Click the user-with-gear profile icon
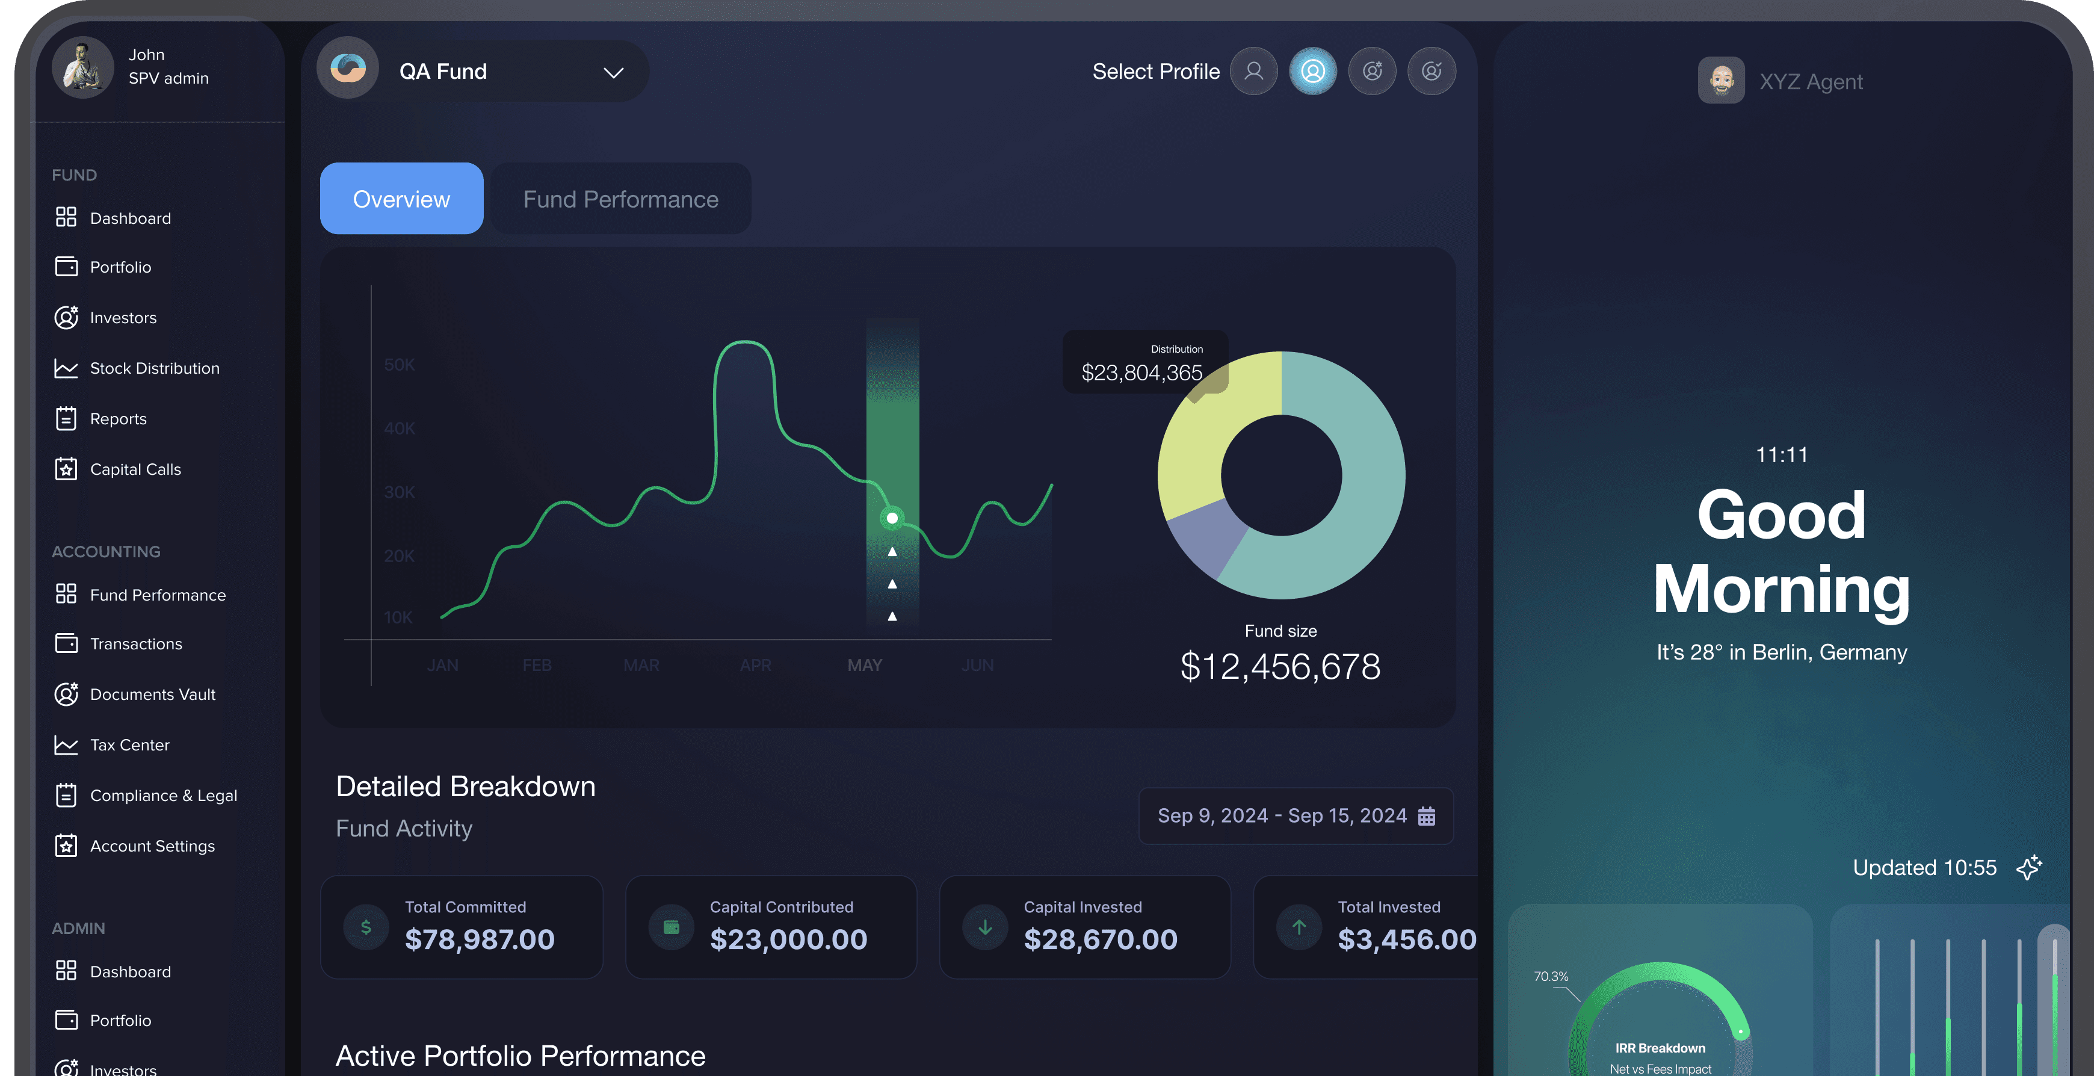Screen dimensions: 2094x1076 (x=1372, y=70)
